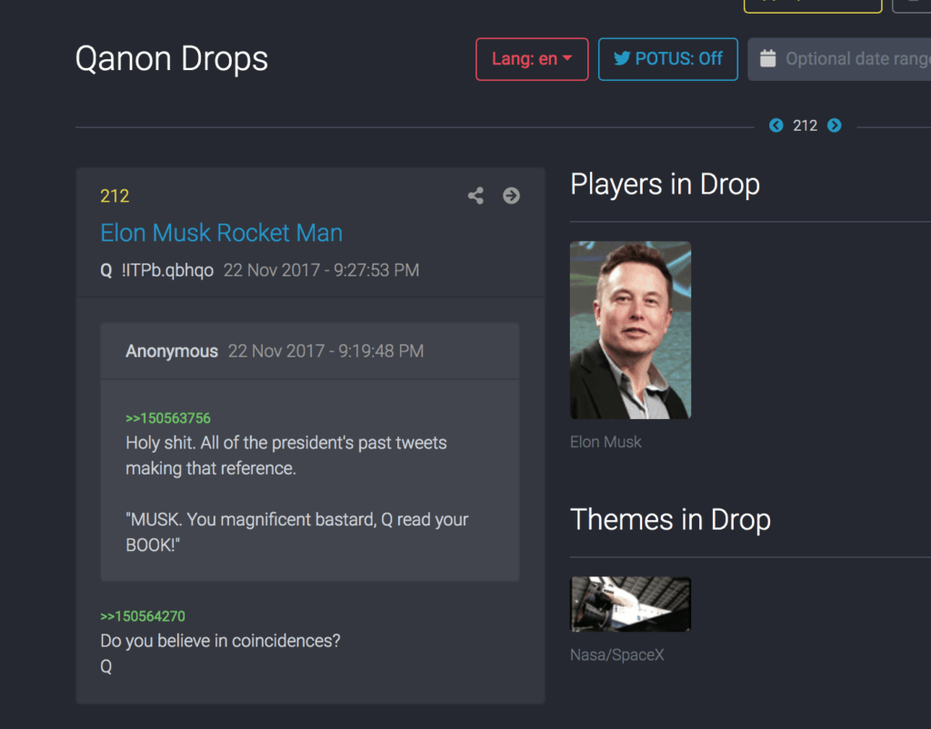Go to the previous drop with the left arrow
Image resolution: width=931 pixels, height=729 pixels.
click(776, 125)
